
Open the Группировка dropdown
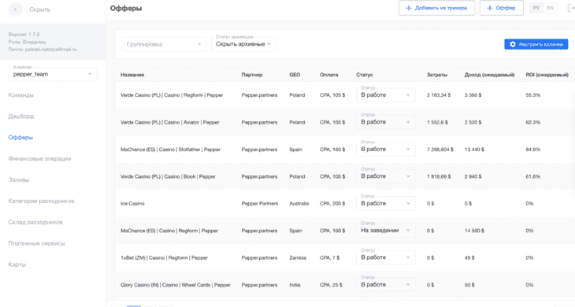point(165,44)
